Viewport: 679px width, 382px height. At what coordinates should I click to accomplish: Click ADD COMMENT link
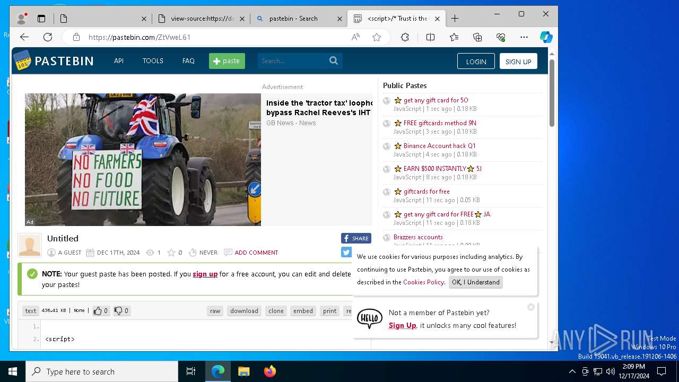tap(256, 253)
